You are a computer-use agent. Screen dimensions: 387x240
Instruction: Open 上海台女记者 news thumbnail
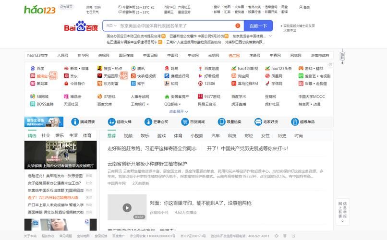point(60,155)
